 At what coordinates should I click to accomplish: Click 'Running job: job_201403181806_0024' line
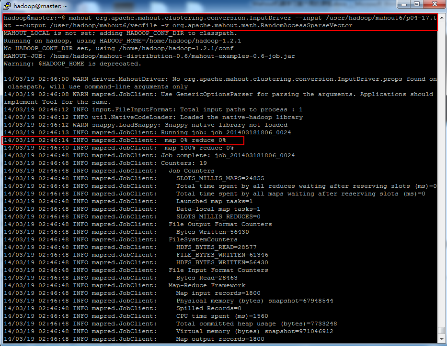[226, 133]
